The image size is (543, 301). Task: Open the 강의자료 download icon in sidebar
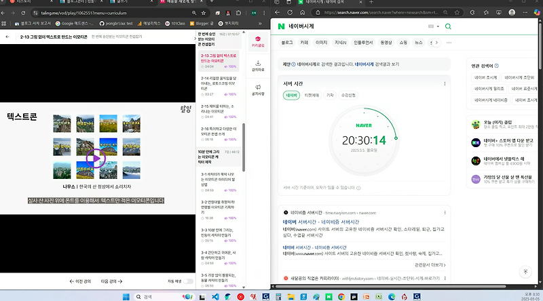pos(258,66)
